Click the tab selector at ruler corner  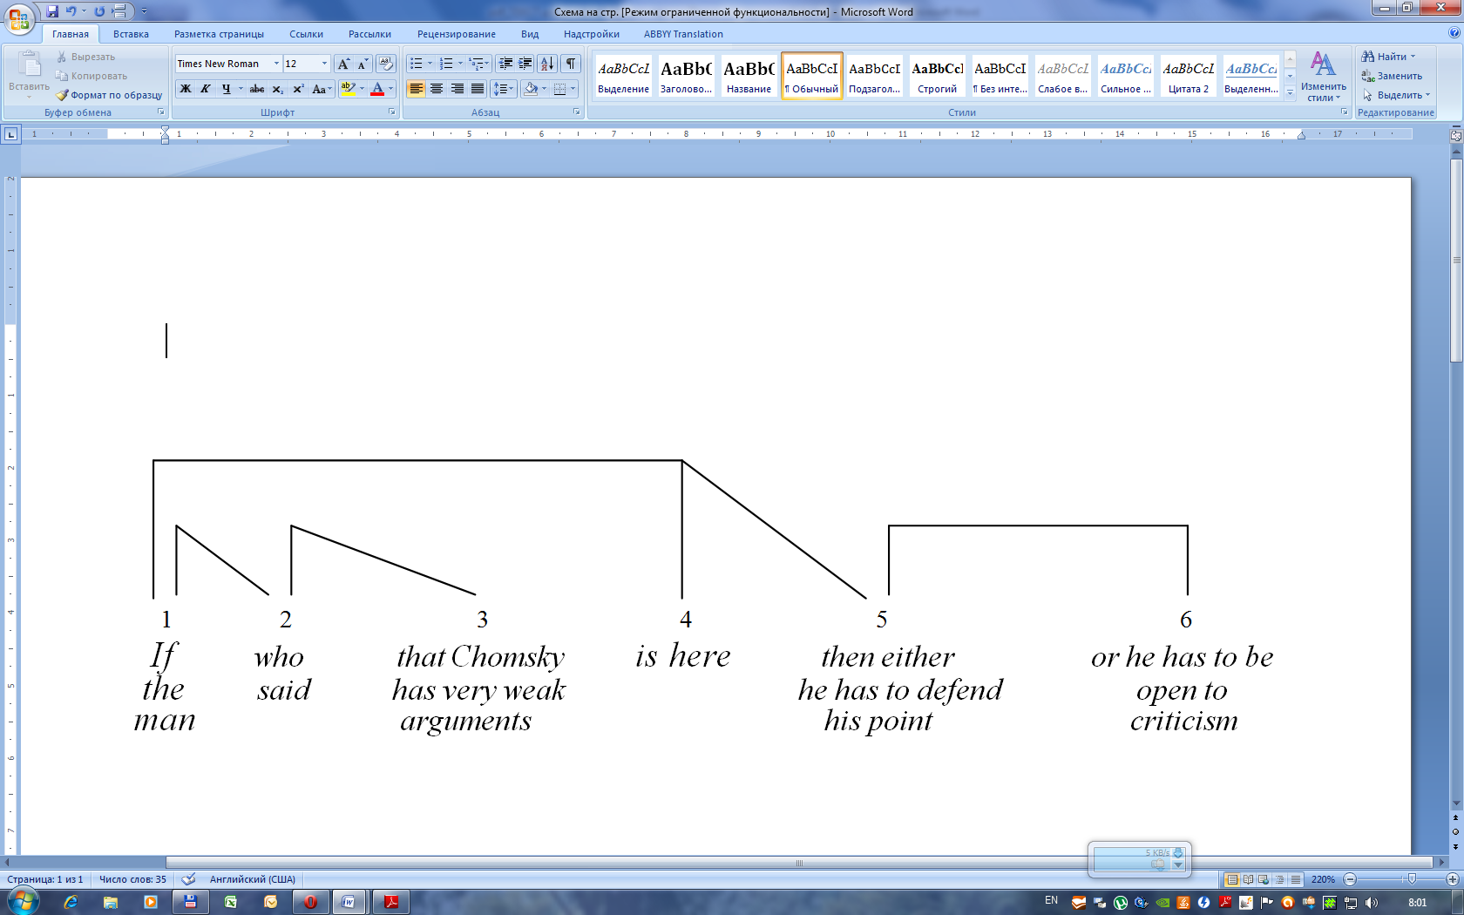tap(10, 133)
